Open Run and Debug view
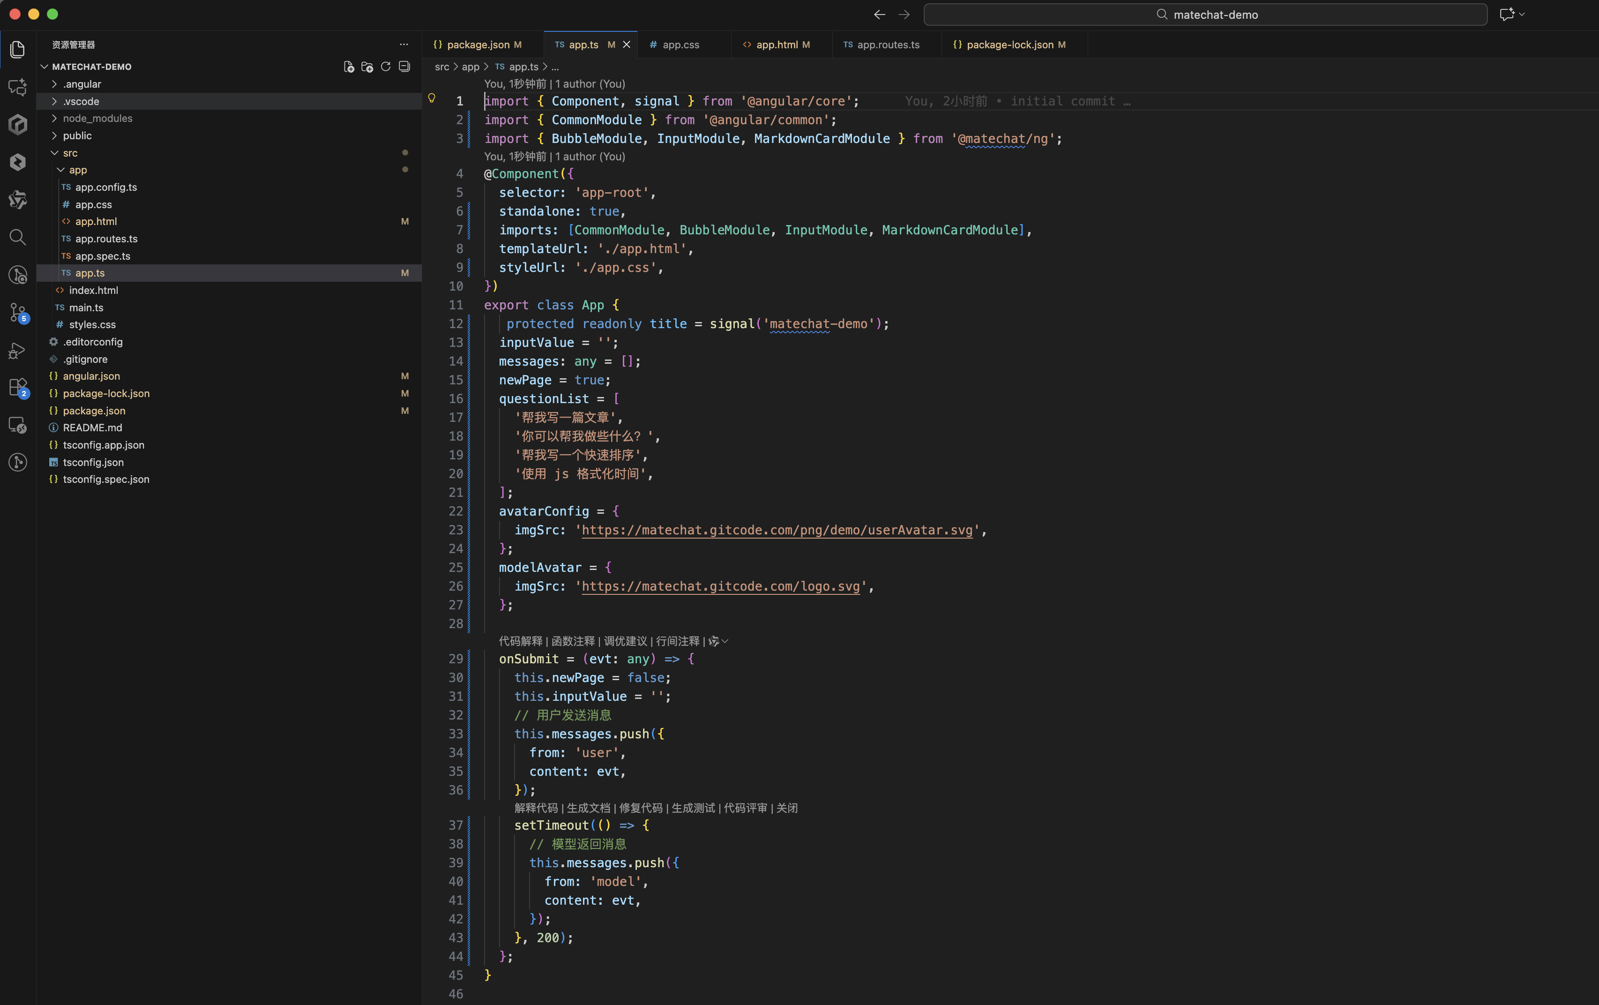 tap(18, 350)
